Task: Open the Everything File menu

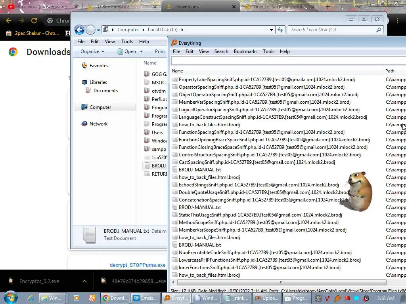Action: (176, 51)
